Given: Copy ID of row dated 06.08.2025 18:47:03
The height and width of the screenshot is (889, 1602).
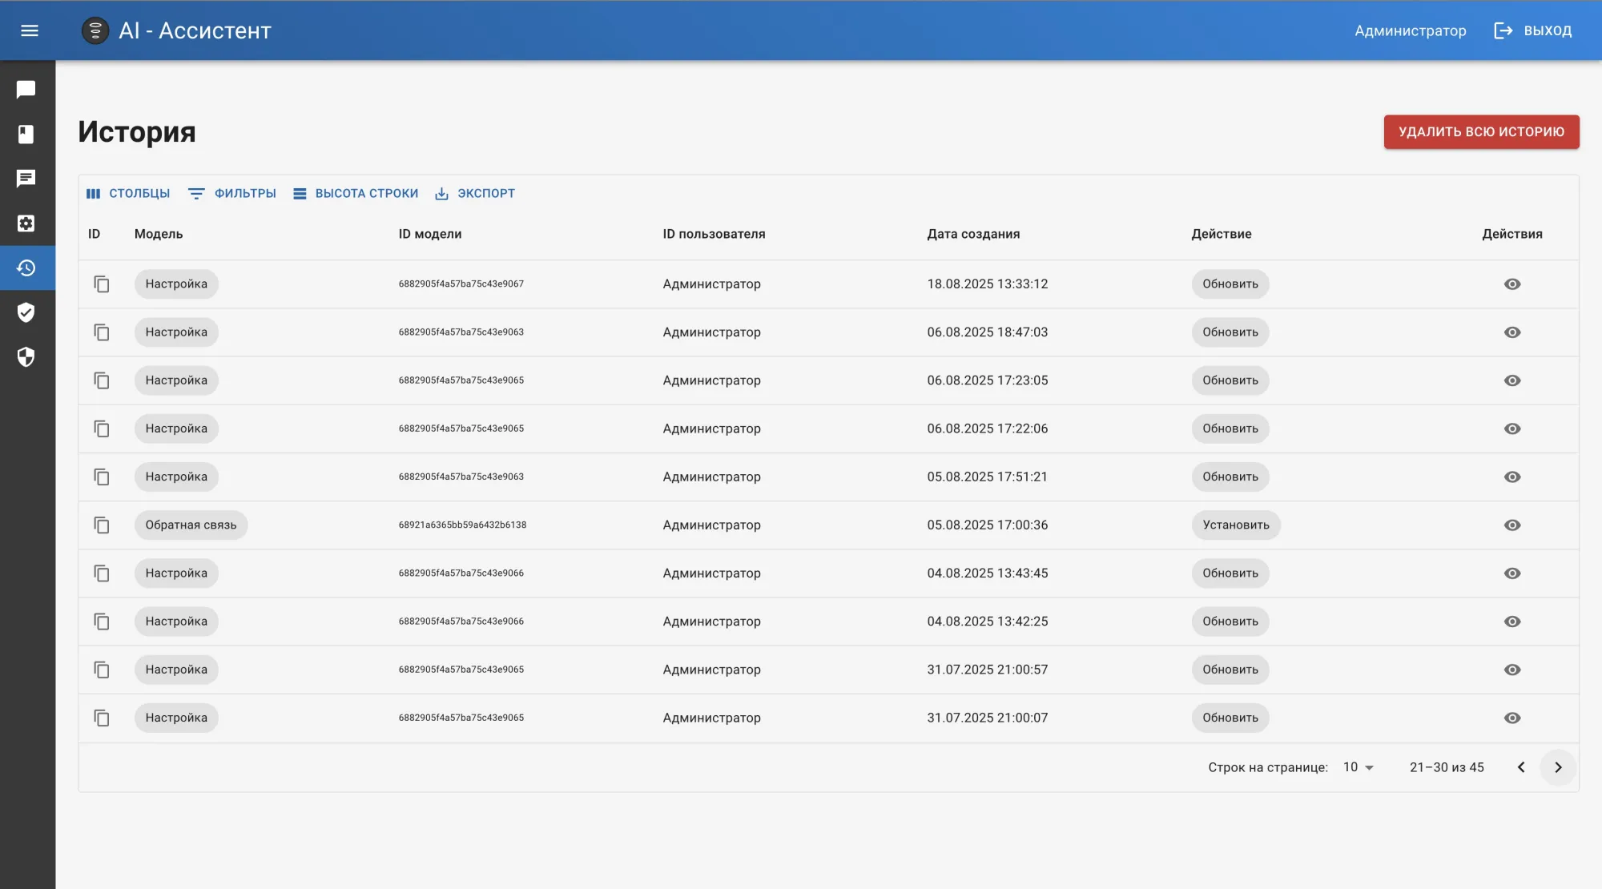Looking at the screenshot, I should [102, 332].
